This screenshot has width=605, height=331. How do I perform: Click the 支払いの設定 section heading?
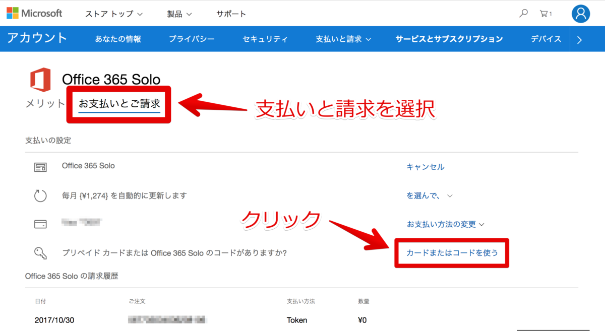(48, 140)
